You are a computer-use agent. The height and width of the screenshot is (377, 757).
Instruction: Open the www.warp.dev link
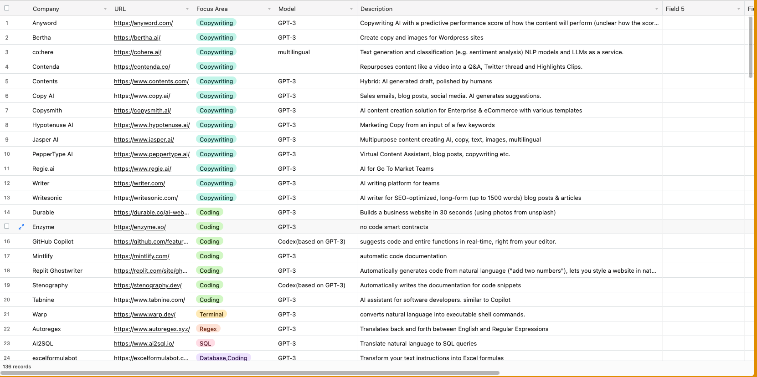click(x=144, y=315)
